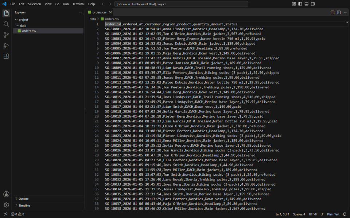This screenshot has width=350, height=218.
Task: Click the orders.csv file icon in breadcrumb
Action: click(x=102, y=19)
